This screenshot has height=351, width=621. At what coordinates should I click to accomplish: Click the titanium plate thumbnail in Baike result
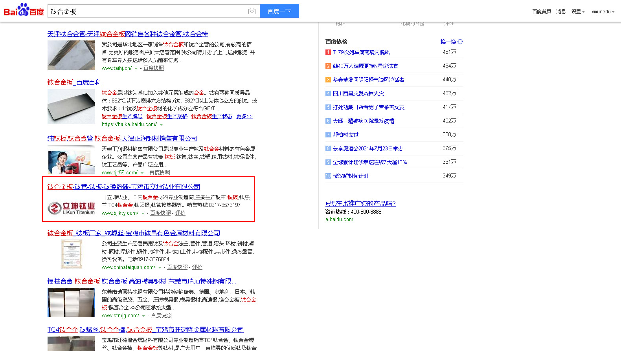click(71, 106)
